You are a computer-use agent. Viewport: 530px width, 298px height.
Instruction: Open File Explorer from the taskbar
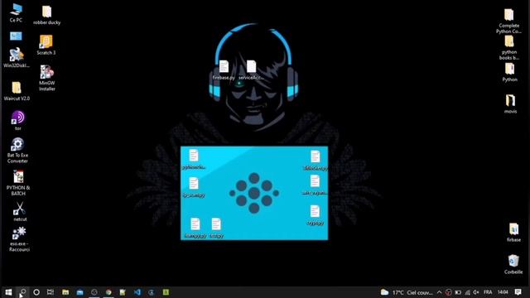[x=65, y=292]
